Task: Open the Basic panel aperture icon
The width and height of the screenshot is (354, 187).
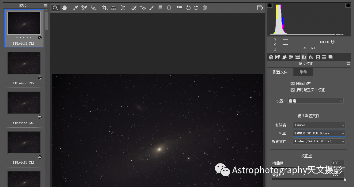Action: (x=271, y=57)
